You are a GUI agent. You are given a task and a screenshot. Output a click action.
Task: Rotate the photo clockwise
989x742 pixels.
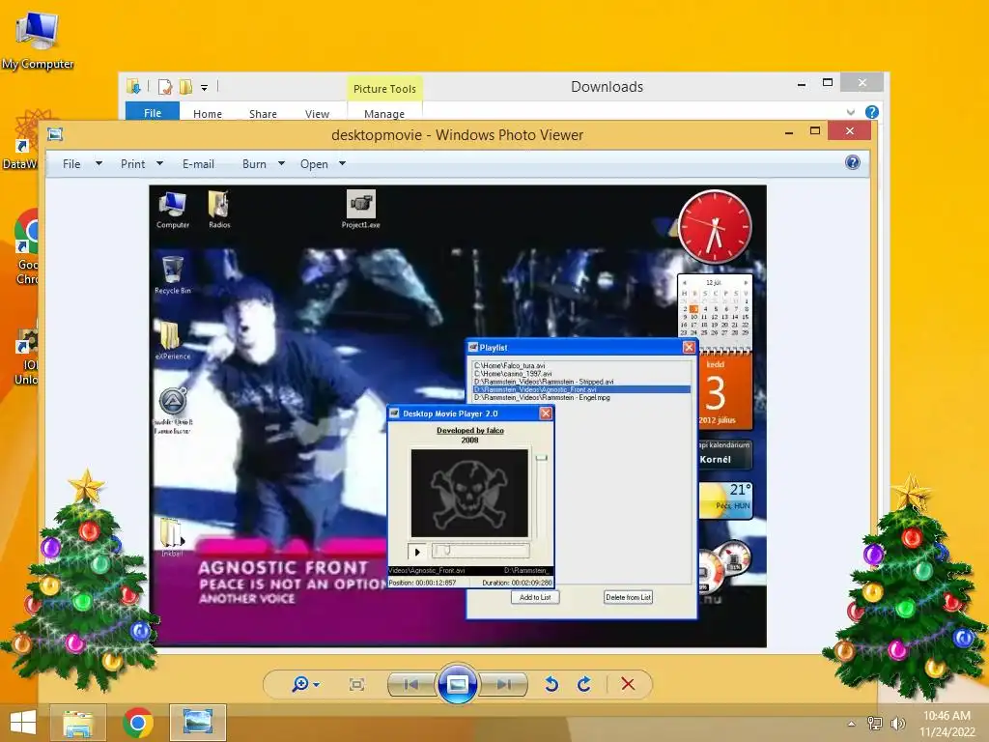(x=584, y=685)
